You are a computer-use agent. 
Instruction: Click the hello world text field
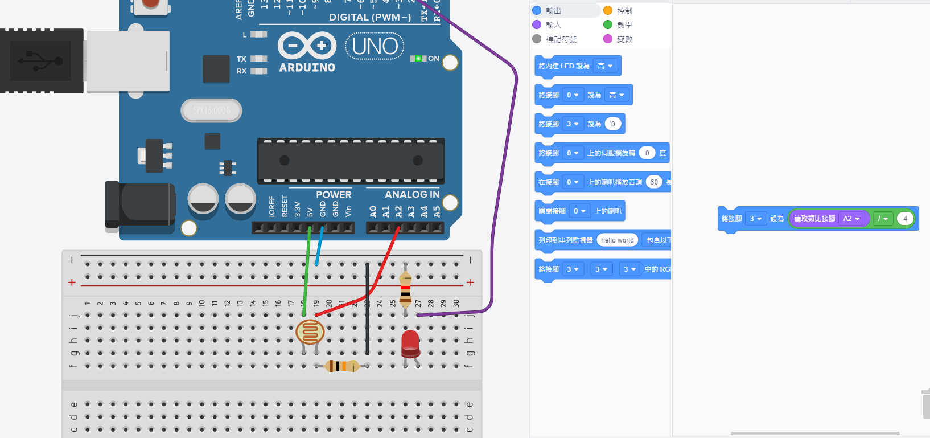617,240
